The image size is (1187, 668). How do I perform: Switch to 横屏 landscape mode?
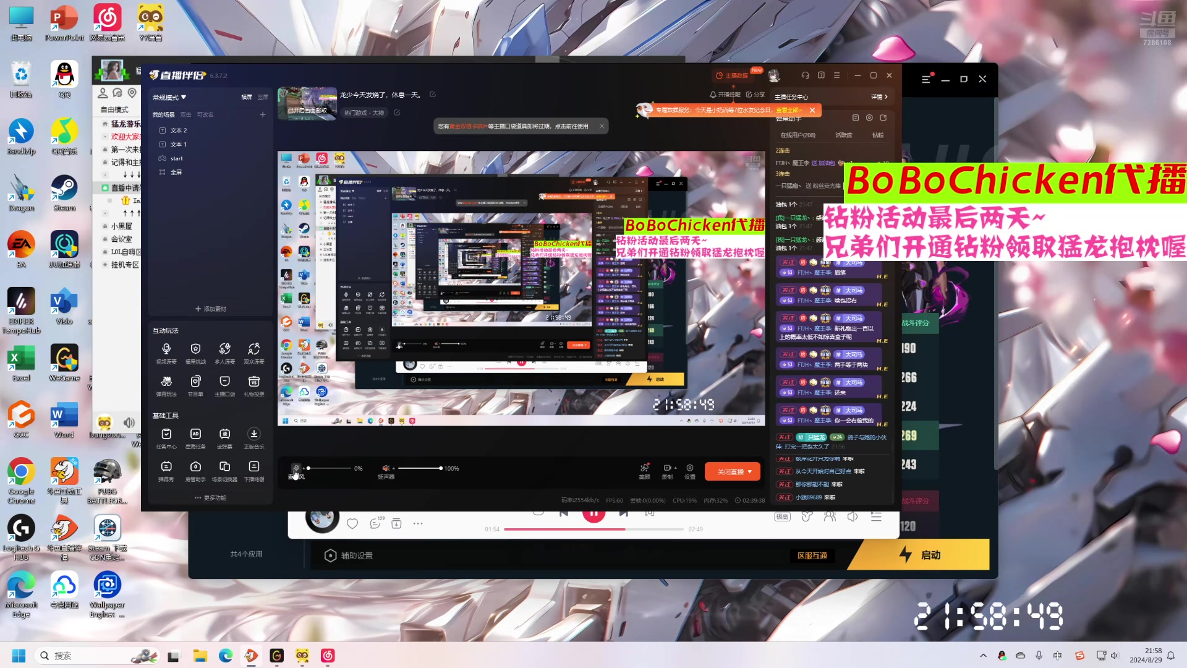pos(247,97)
